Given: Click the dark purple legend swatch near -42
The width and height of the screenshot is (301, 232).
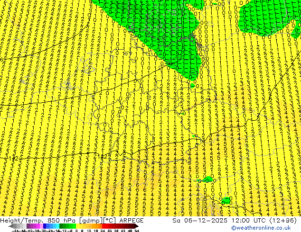Looking at the screenshot, I should (x=28, y=226).
